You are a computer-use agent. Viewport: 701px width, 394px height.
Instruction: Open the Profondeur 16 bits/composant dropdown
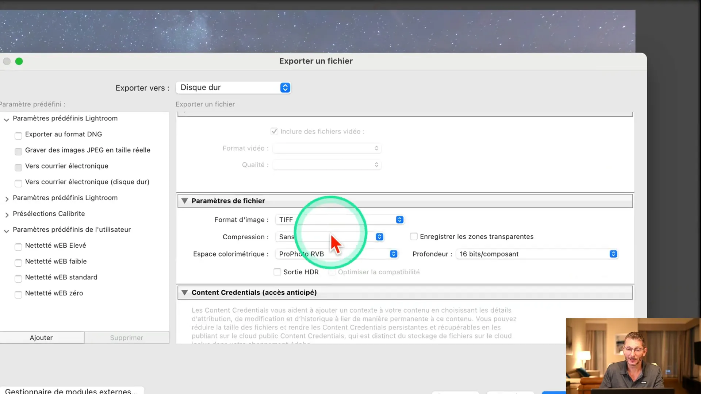tap(537, 254)
